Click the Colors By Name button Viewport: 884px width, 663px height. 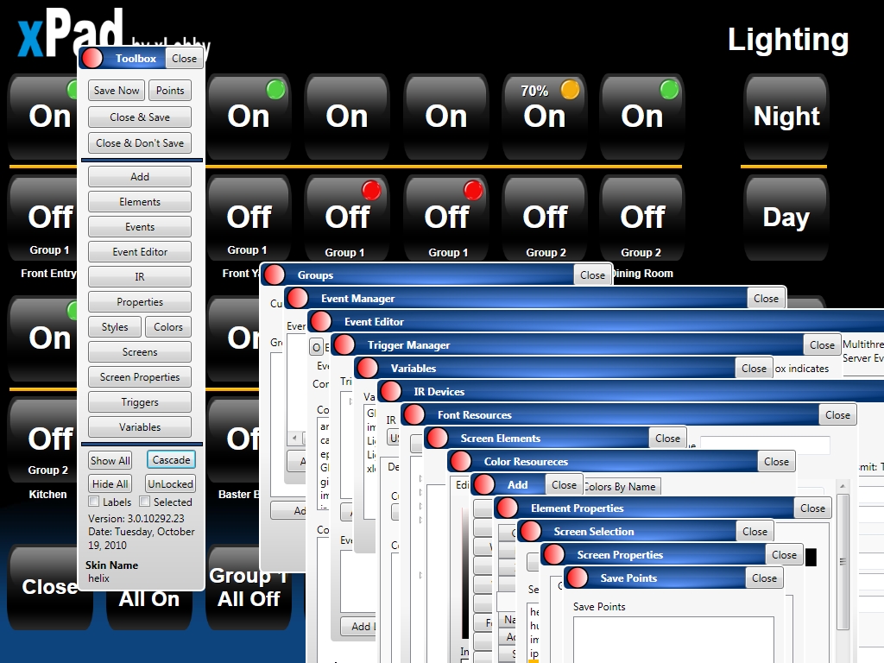[620, 487]
